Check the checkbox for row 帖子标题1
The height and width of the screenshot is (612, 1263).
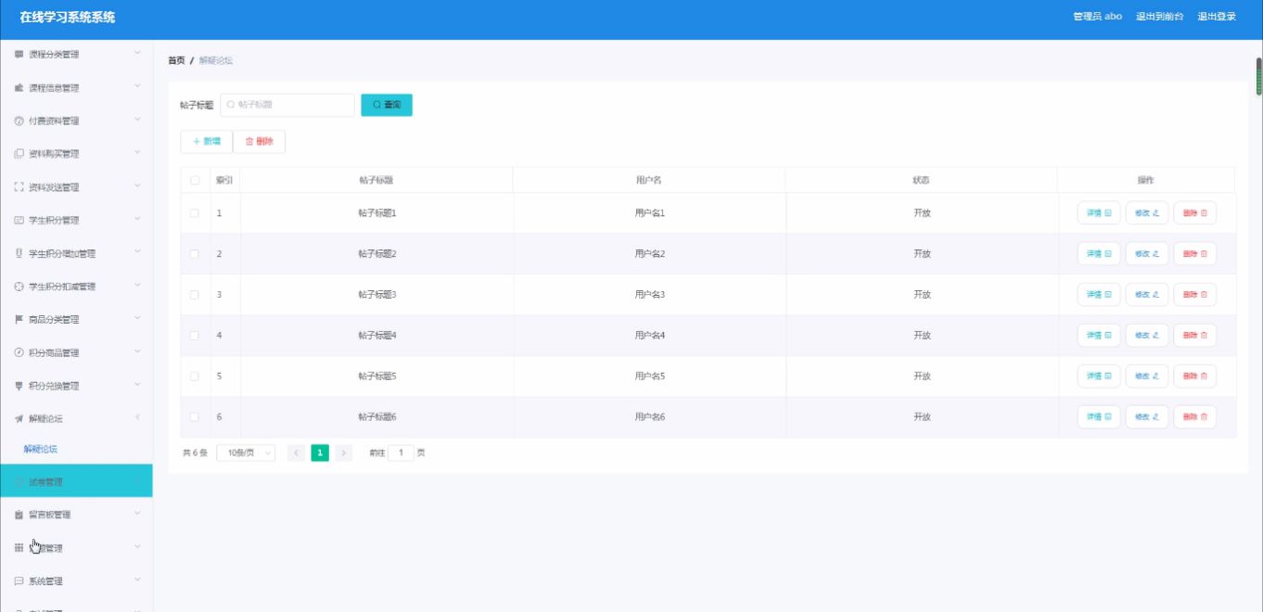click(195, 213)
